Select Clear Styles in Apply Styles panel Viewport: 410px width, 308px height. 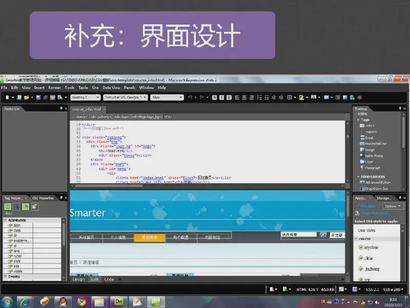click(x=366, y=230)
